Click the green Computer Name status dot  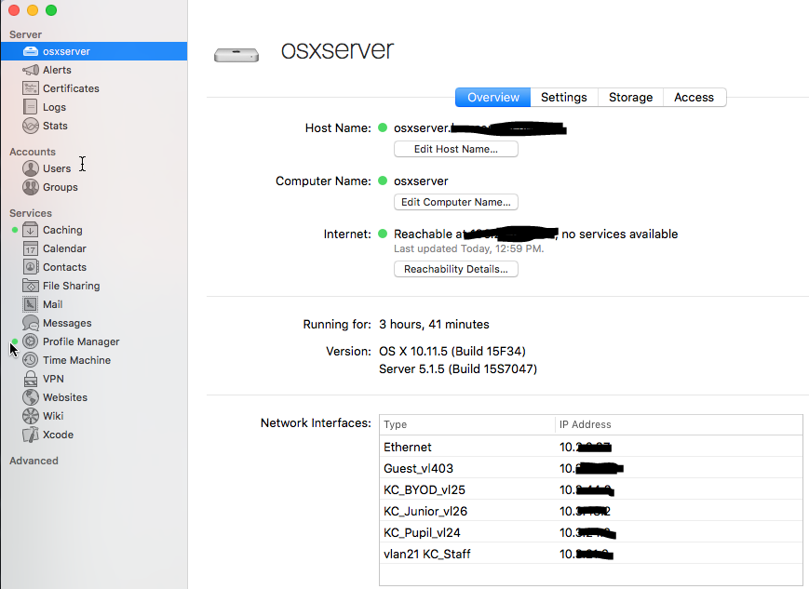click(x=383, y=181)
